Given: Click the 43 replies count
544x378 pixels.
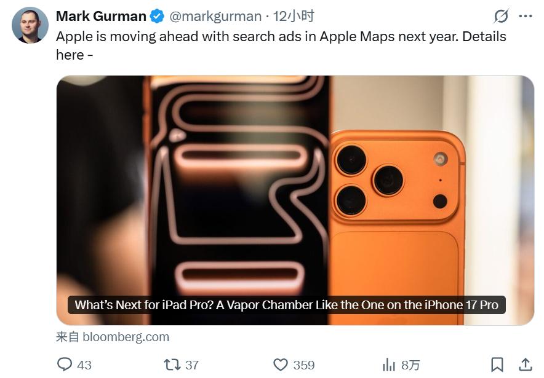Looking at the screenshot, I should (84, 365).
